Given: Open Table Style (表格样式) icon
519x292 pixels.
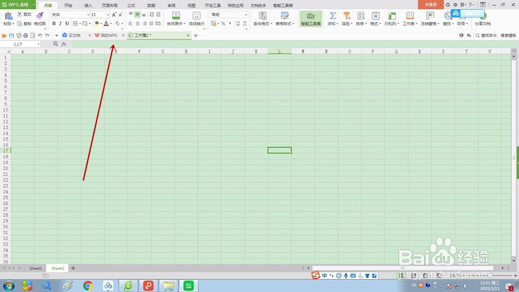Looking at the screenshot, I should pos(285,16).
